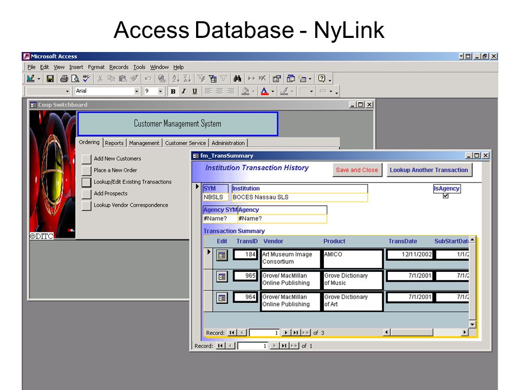
Task: Click the Font Color red A button
Action: pyautogui.click(x=264, y=91)
